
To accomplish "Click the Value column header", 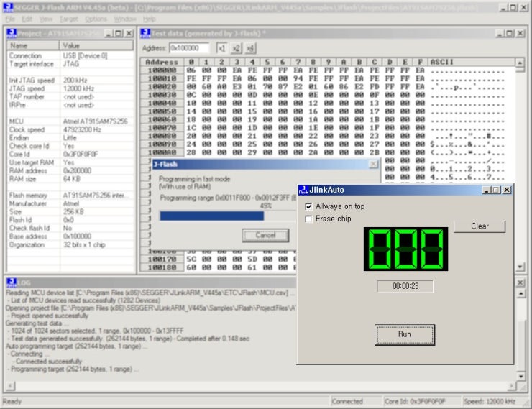I will (96, 45).
